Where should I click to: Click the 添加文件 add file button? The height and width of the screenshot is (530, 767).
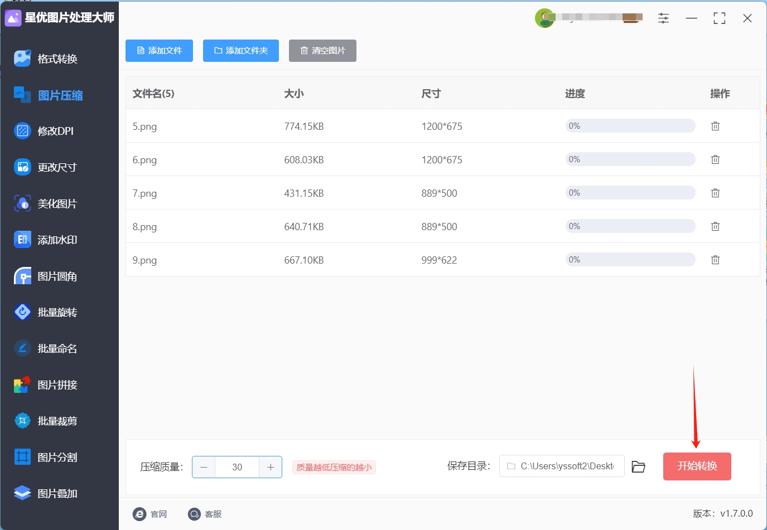[x=159, y=51]
